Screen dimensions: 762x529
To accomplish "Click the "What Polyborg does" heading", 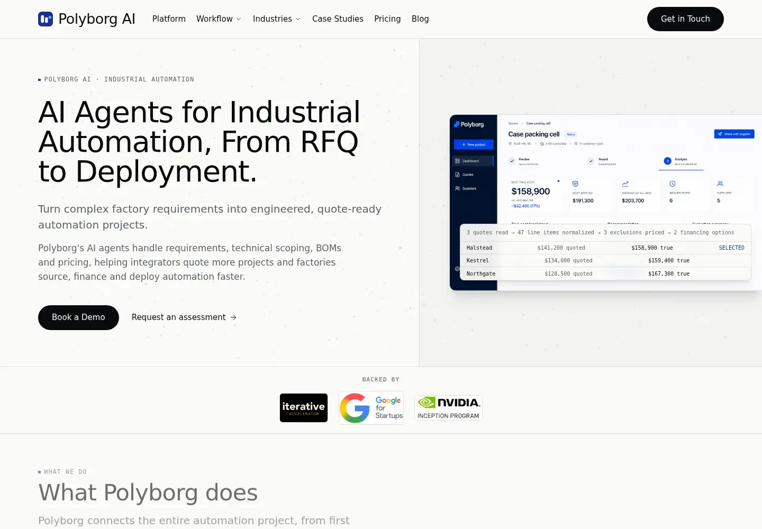I will pos(148,492).
